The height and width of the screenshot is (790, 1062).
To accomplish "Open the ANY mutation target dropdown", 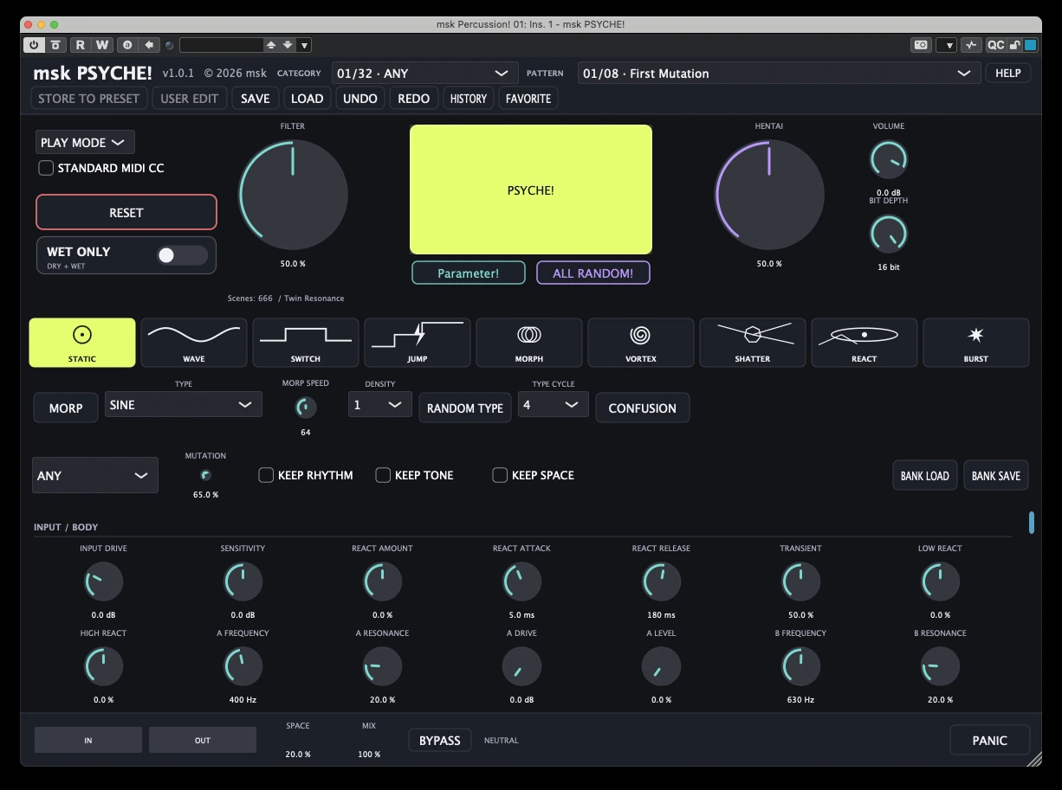I will pyautogui.click(x=95, y=475).
